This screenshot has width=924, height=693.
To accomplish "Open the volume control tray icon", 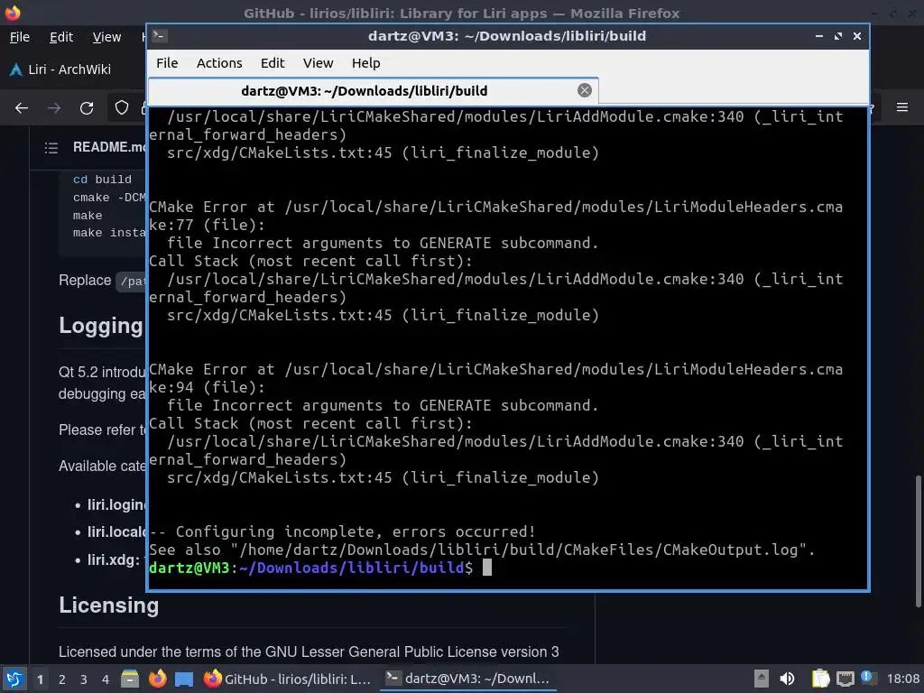I will (787, 679).
